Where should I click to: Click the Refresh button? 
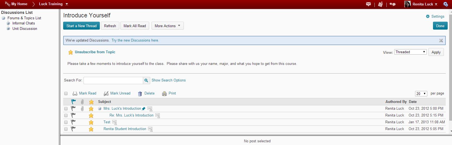point(110,26)
